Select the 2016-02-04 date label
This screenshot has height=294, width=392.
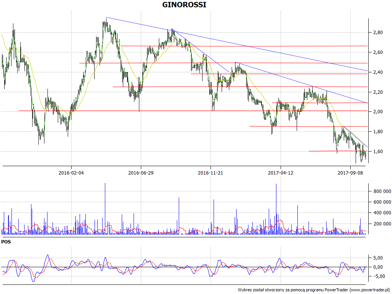[71, 173]
